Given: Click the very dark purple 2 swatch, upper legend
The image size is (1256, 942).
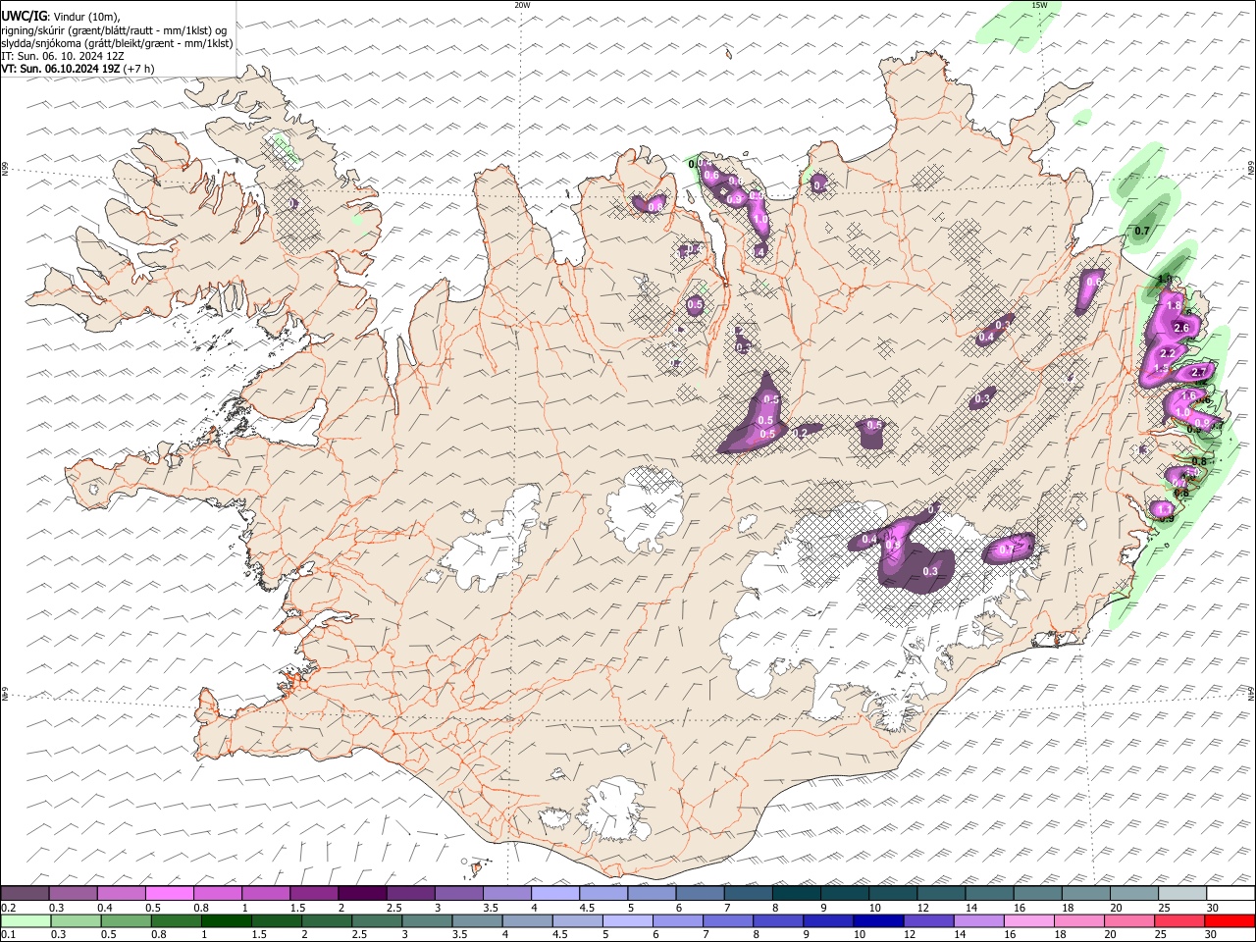Looking at the screenshot, I should (x=363, y=893).
